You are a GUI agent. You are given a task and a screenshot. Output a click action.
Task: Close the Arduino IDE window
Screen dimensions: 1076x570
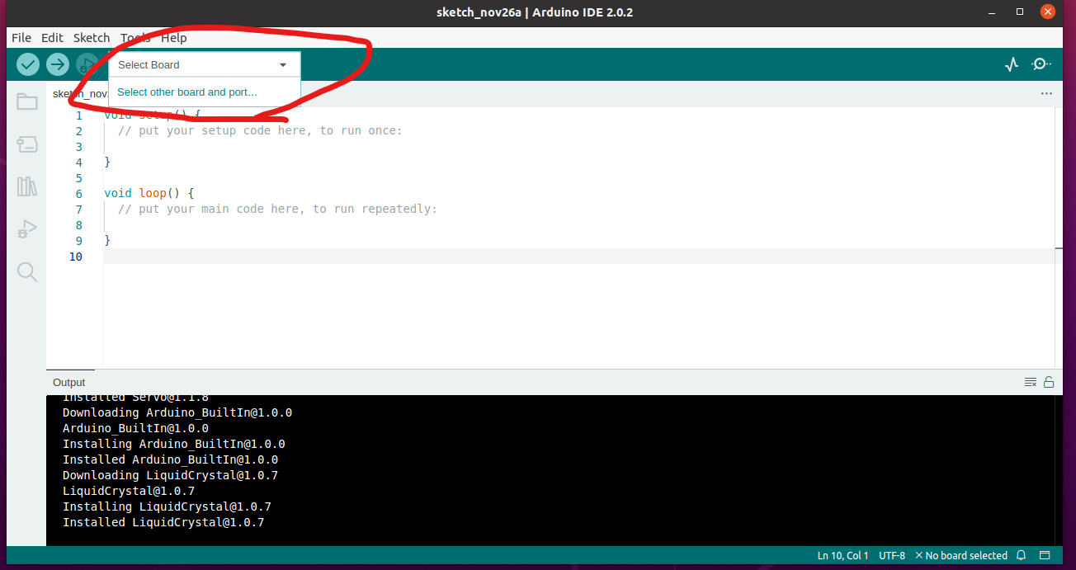tap(1048, 12)
